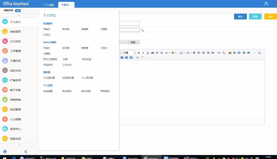The width and height of the screenshot is (277, 159).
Task: Open the 报表中心 sidebar module
Action: click(x=19, y=129)
